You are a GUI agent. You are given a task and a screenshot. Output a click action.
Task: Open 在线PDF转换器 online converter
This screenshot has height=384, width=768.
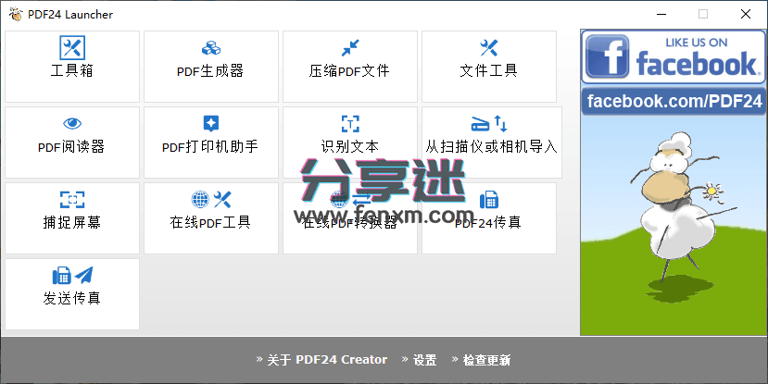tap(349, 217)
